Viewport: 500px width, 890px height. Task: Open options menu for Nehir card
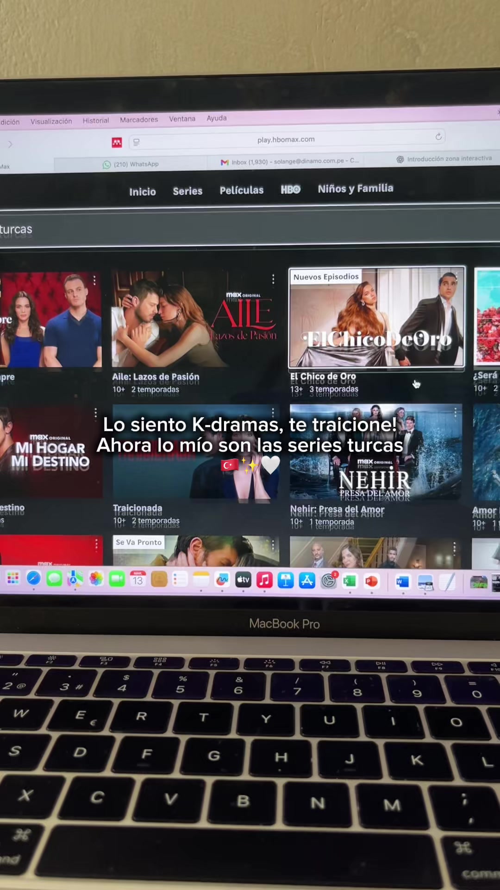[455, 412]
